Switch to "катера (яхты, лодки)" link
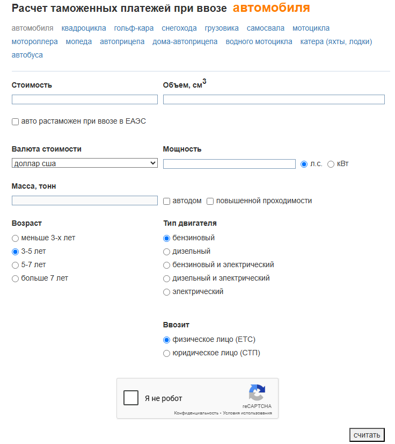Image resolution: width=395 pixels, height=444 pixels. (x=336, y=41)
